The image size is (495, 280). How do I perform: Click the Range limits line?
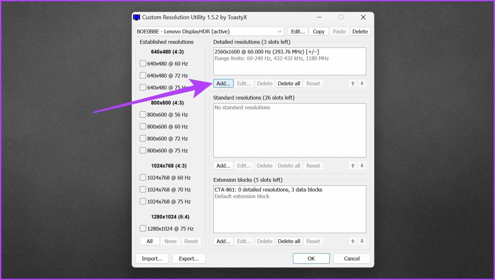coord(272,58)
